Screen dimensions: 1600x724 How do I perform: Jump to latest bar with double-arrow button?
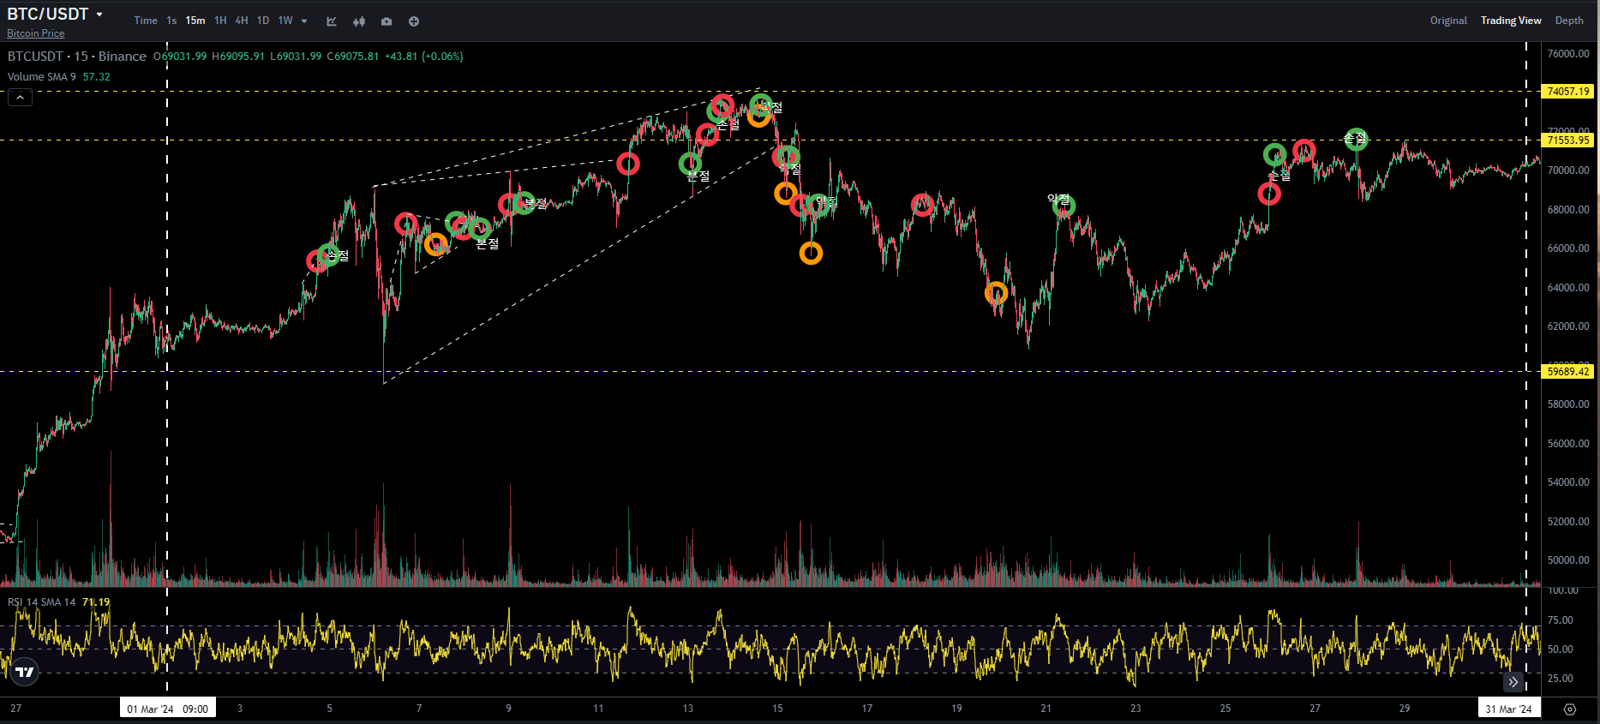[x=1513, y=682]
